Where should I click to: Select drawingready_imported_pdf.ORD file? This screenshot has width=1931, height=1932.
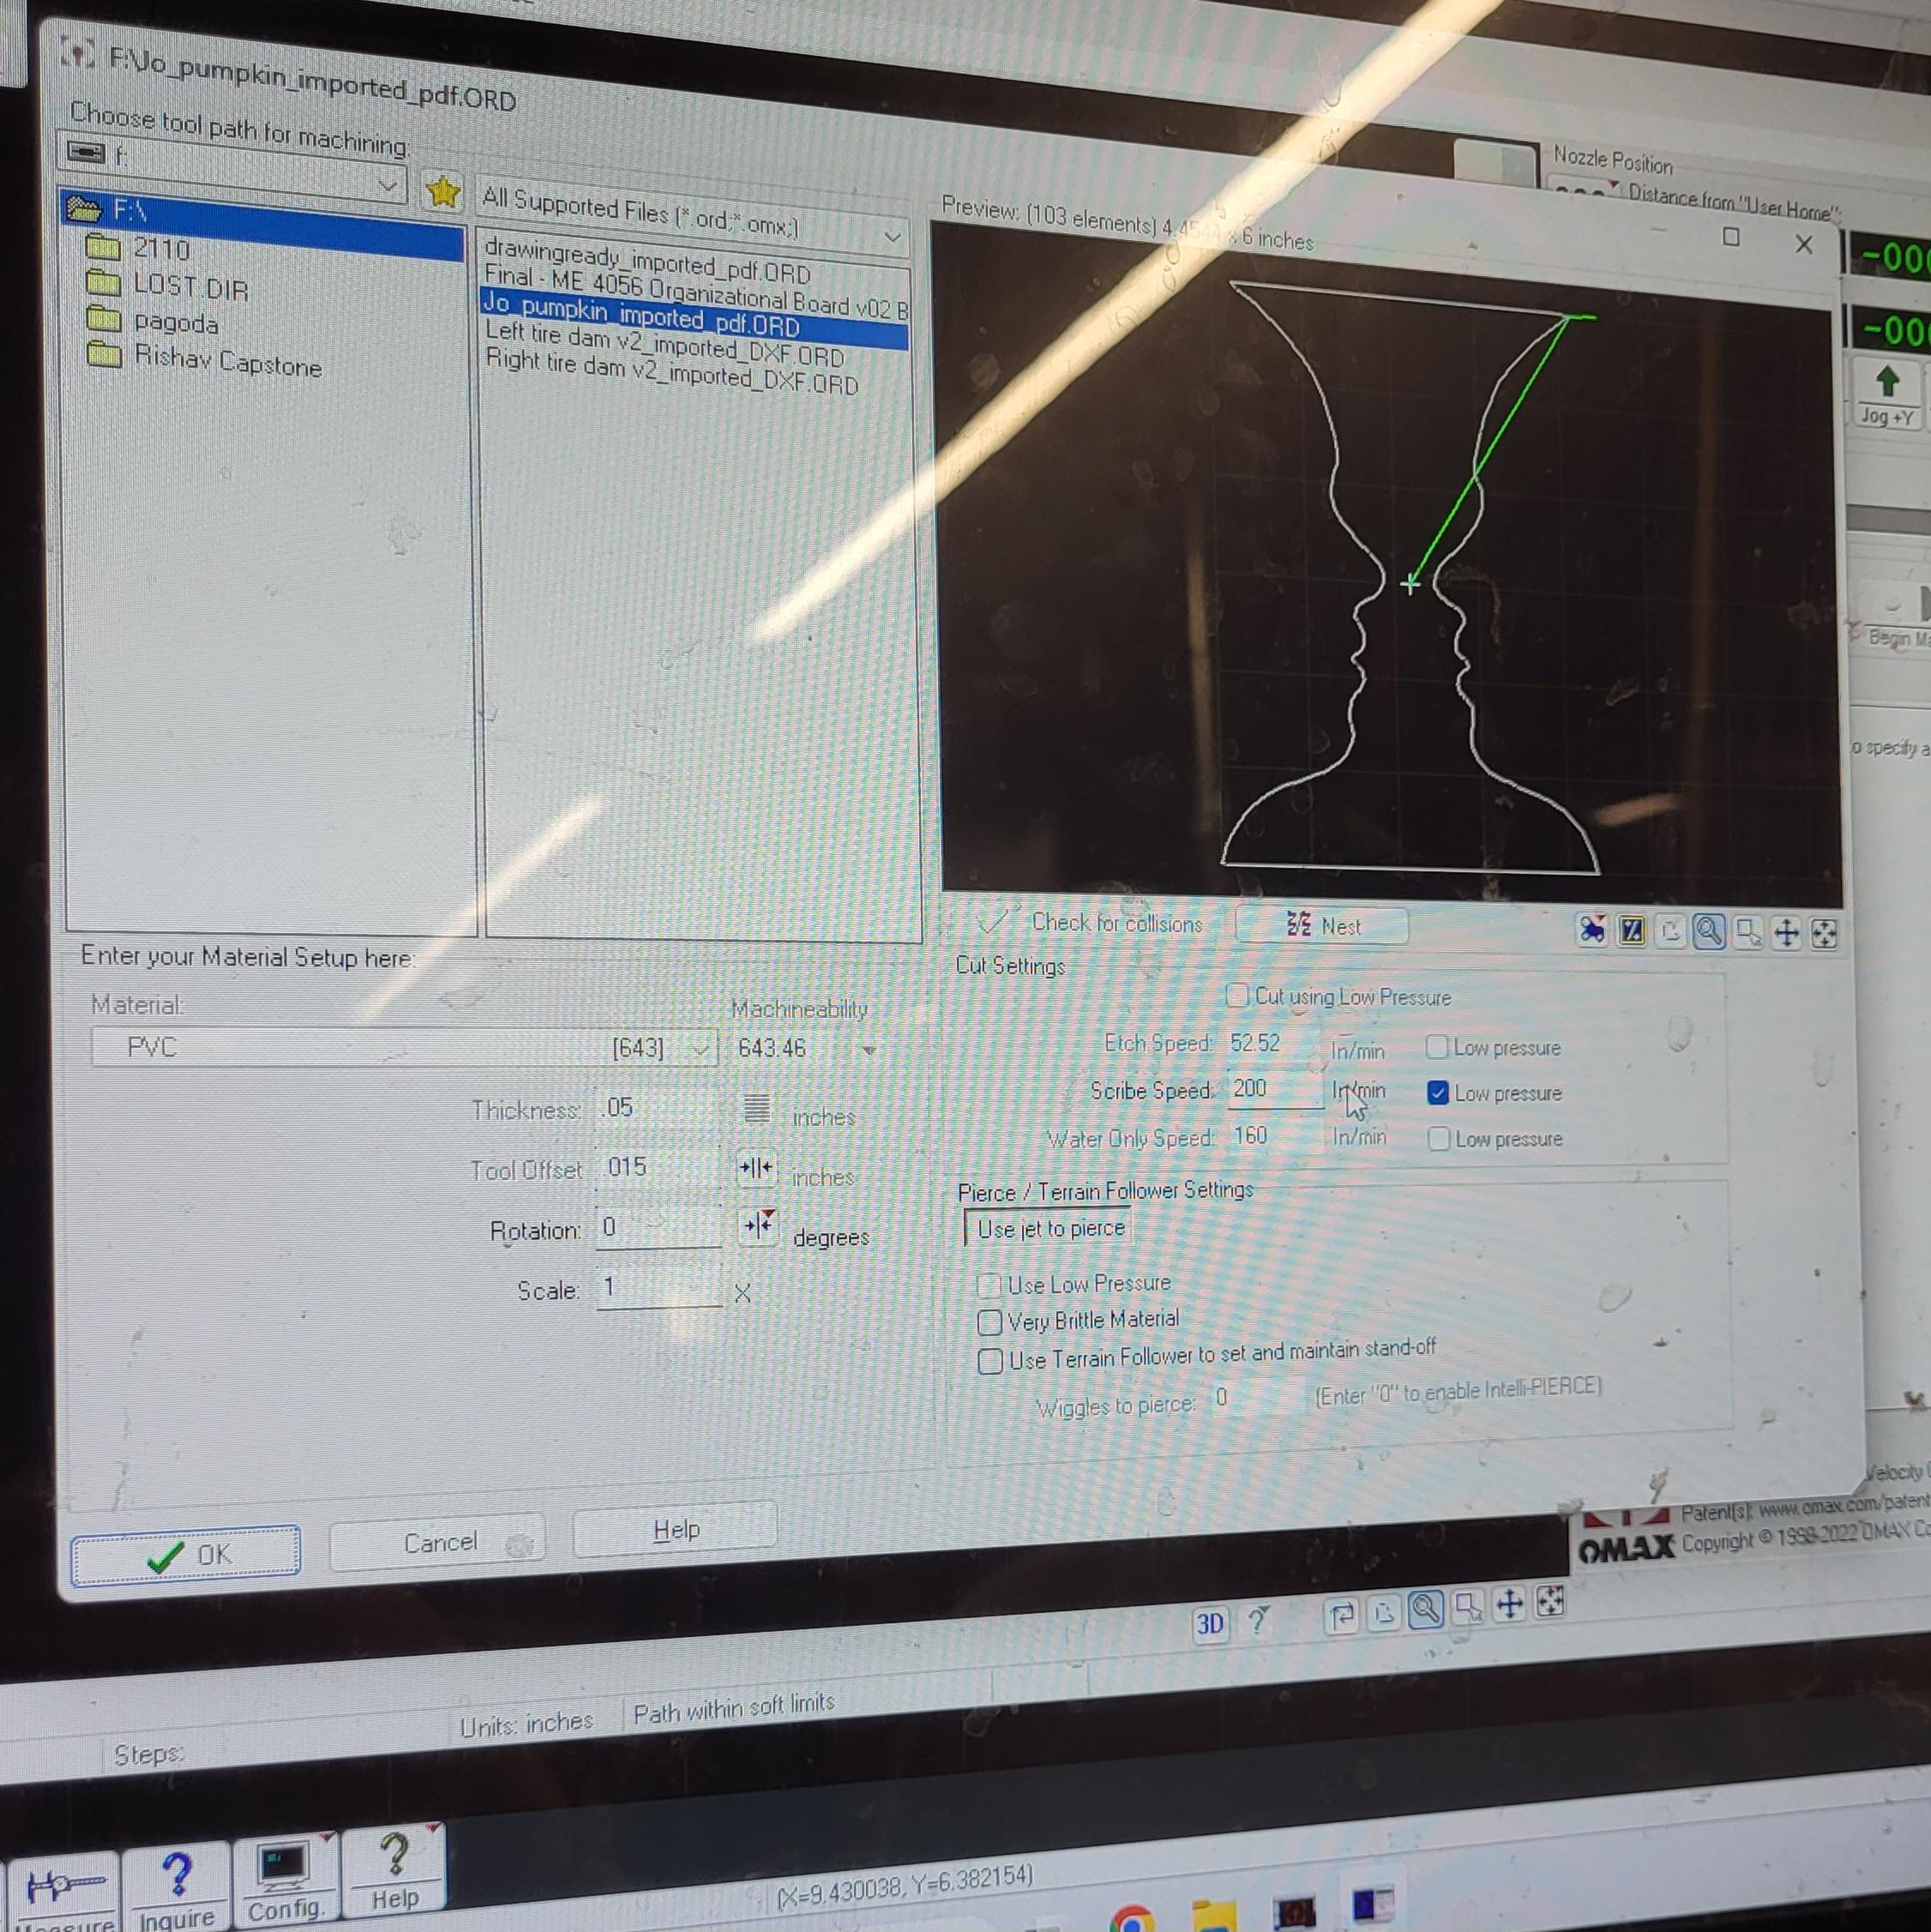tap(647, 259)
